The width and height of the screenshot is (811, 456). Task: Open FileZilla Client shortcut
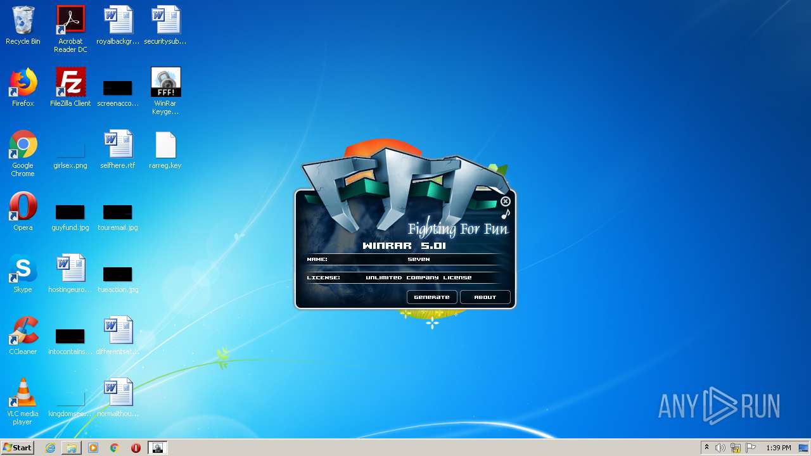(70, 87)
